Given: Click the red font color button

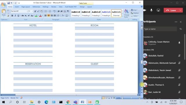Looking at the screenshot, I should (x=40, y=15).
